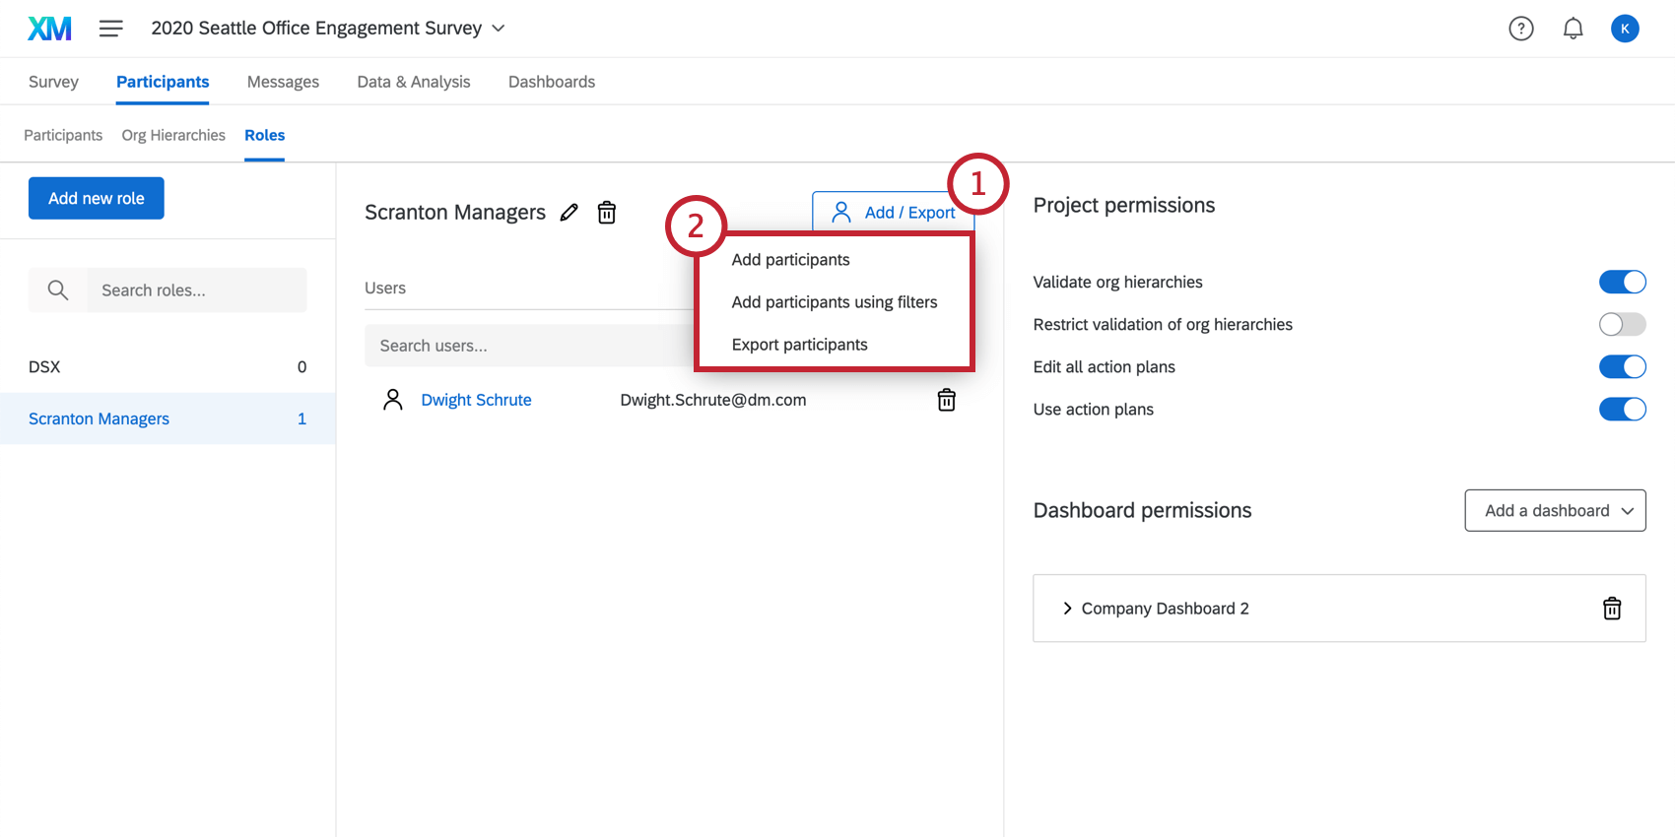
Task: Click the Add new role button
Action: [97, 198]
